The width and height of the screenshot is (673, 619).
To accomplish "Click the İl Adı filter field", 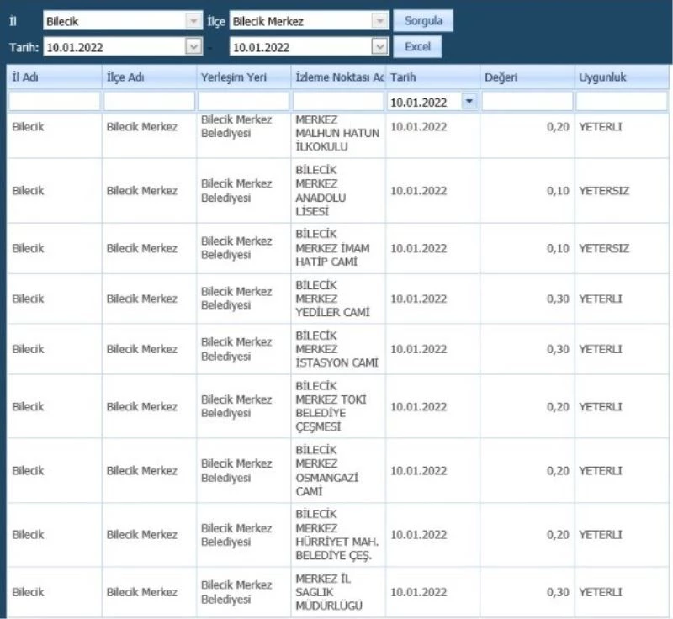I will [x=55, y=102].
